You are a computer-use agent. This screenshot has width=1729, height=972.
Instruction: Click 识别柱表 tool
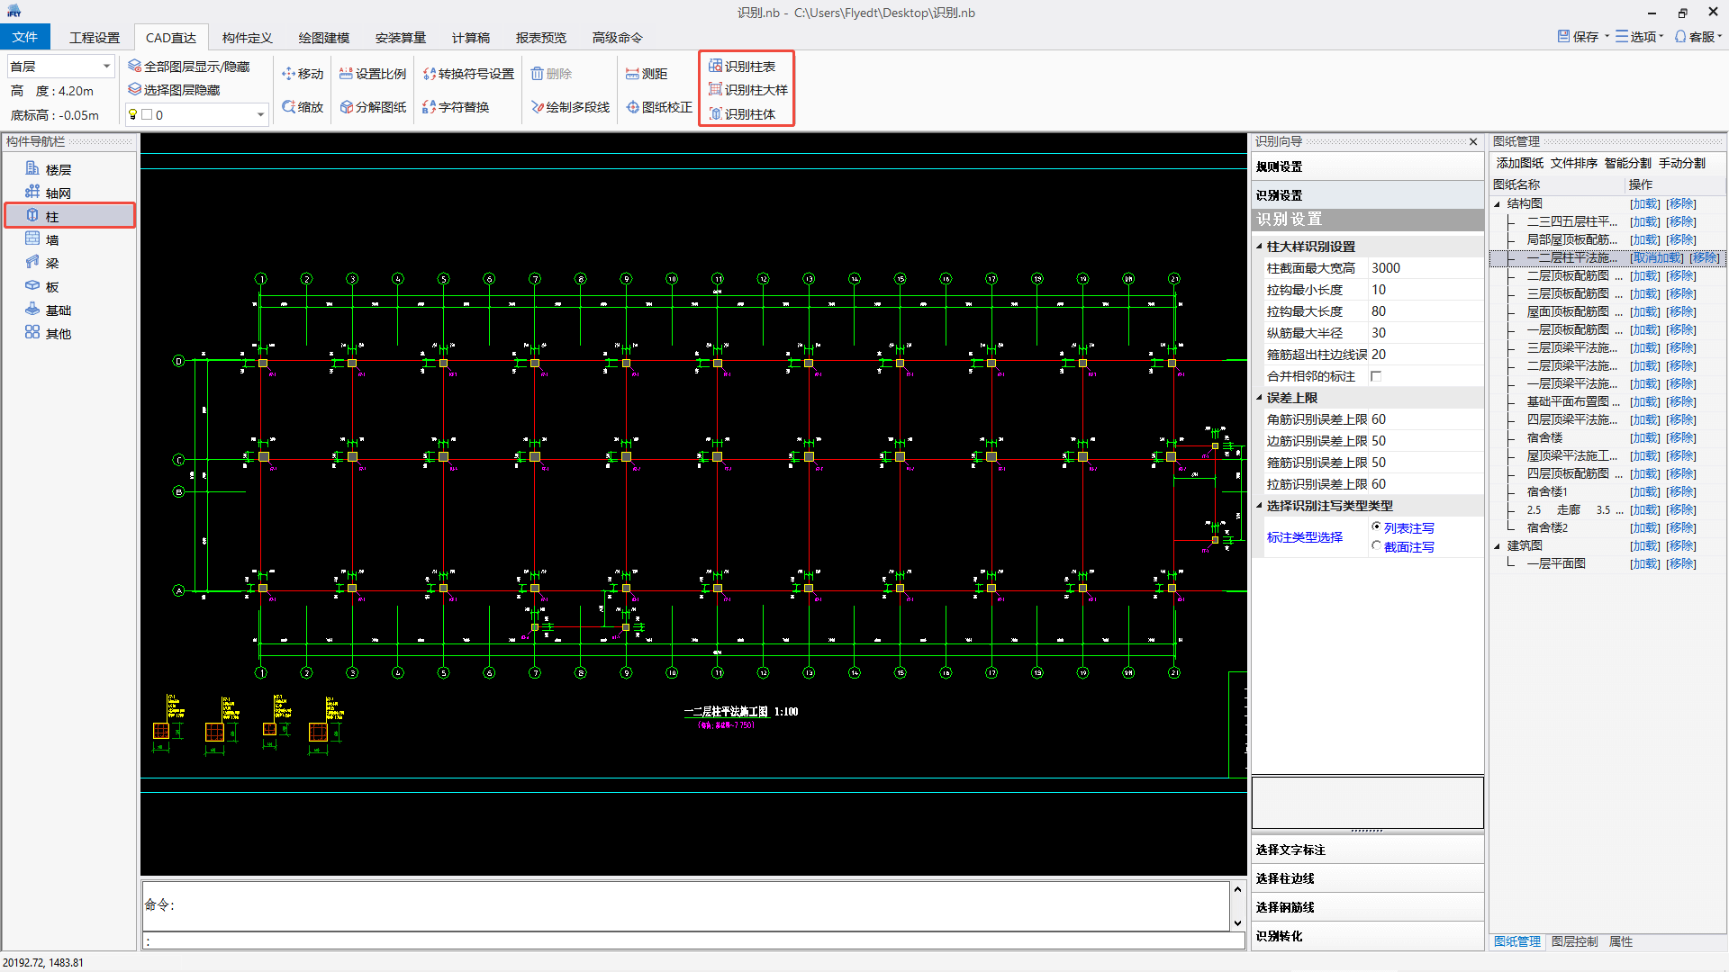tap(742, 67)
